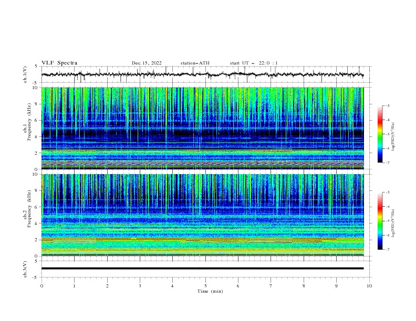The width and height of the screenshot is (416, 321).
Task: Click the color bar beside ch.1 spectrogram
Action: point(380,134)
